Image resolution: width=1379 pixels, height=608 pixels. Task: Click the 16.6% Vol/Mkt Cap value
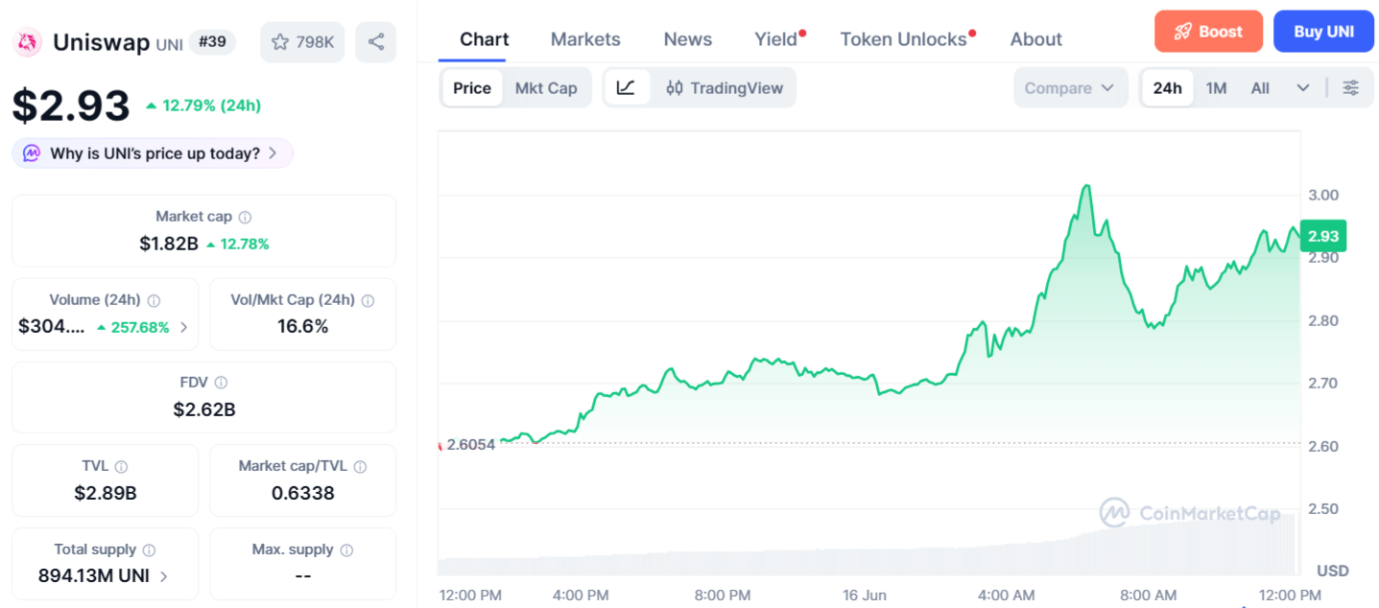(x=302, y=327)
